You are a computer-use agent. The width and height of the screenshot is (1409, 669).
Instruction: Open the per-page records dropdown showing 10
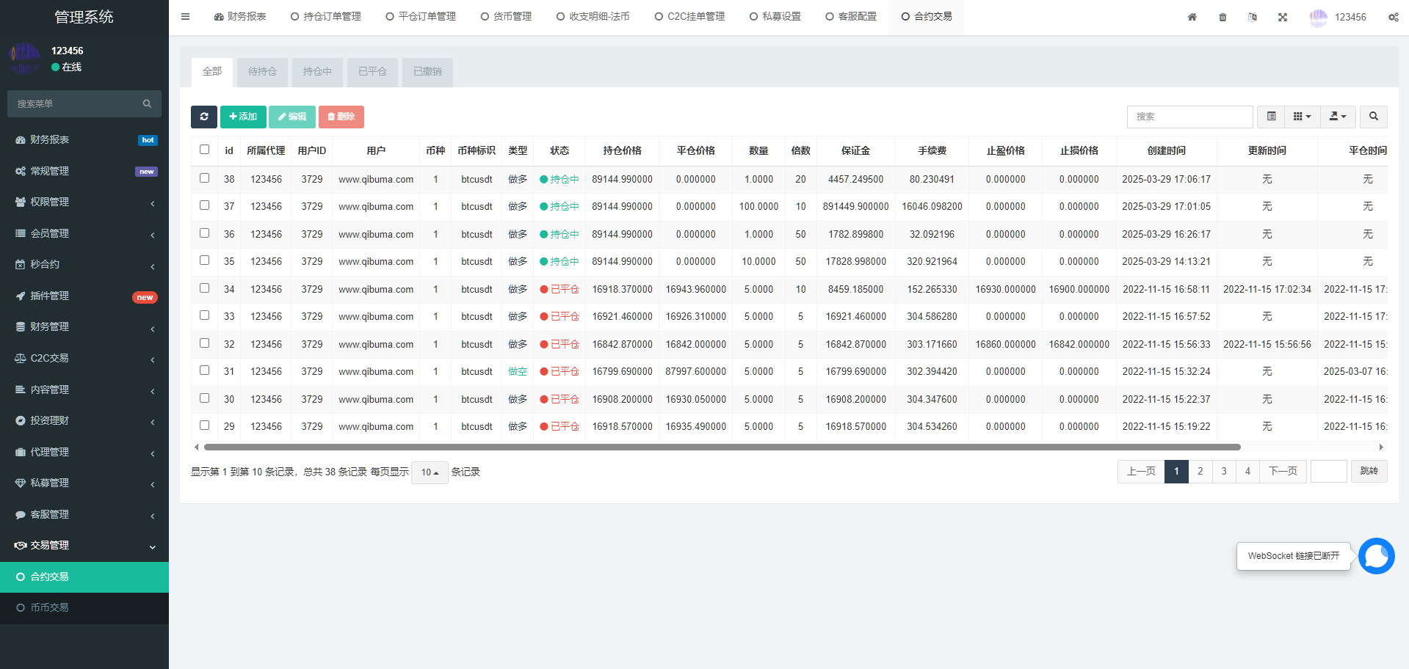pos(430,472)
